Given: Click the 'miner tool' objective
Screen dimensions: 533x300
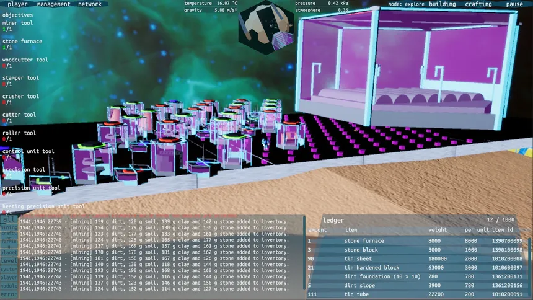Looking at the screenshot, I should [17, 23].
